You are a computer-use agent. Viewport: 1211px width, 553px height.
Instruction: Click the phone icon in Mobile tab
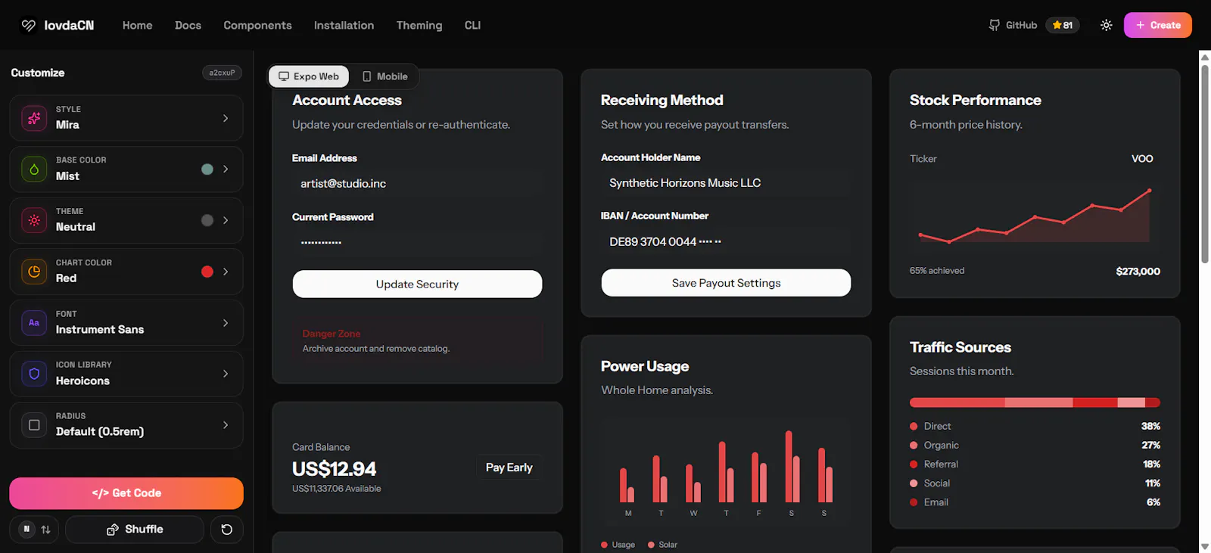[x=367, y=76]
